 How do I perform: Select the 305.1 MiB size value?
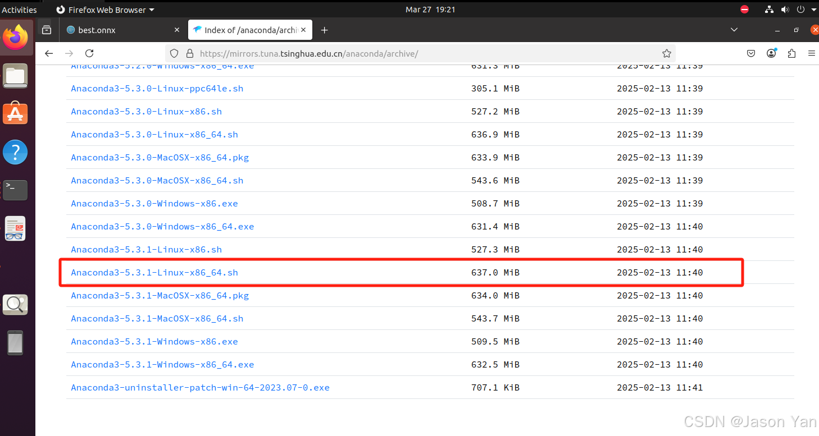[495, 89]
